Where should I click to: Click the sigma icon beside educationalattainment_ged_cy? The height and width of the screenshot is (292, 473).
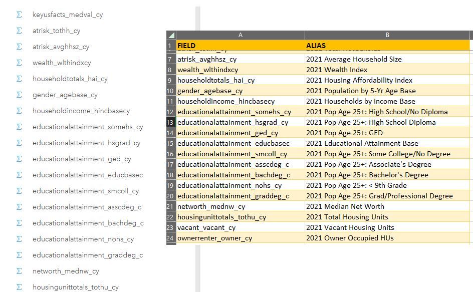[x=19, y=159]
